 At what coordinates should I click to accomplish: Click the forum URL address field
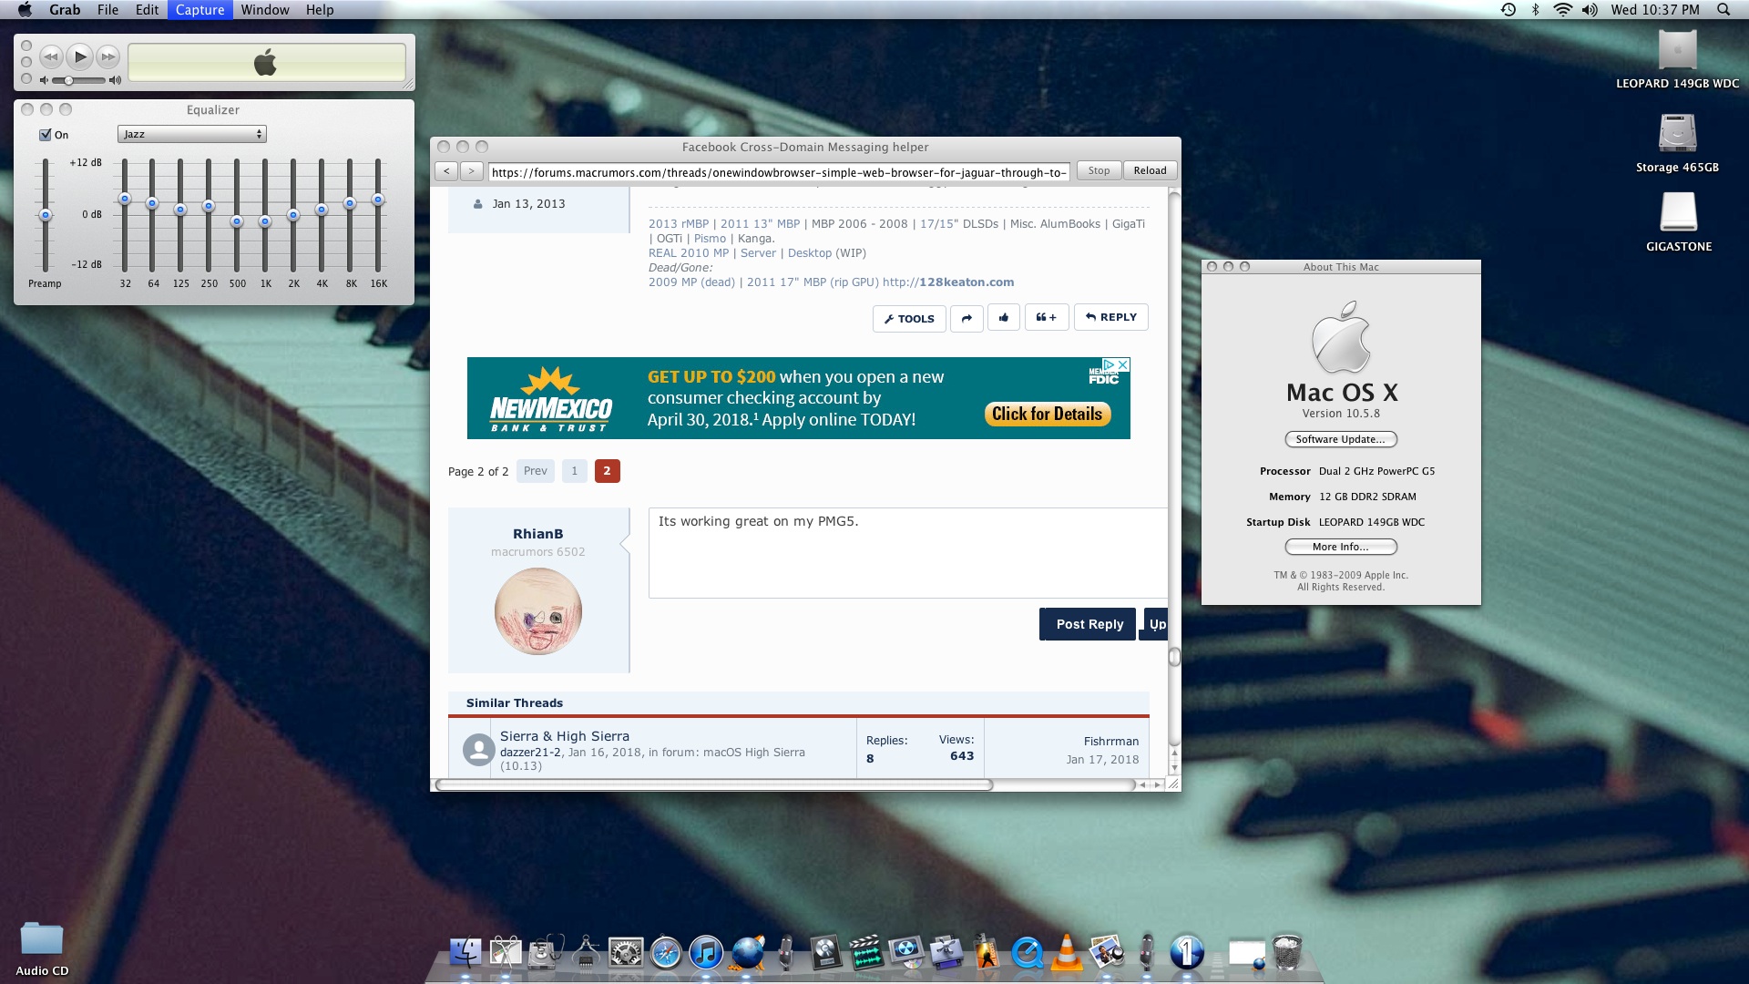pyautogui.click(x=778, y=172)
